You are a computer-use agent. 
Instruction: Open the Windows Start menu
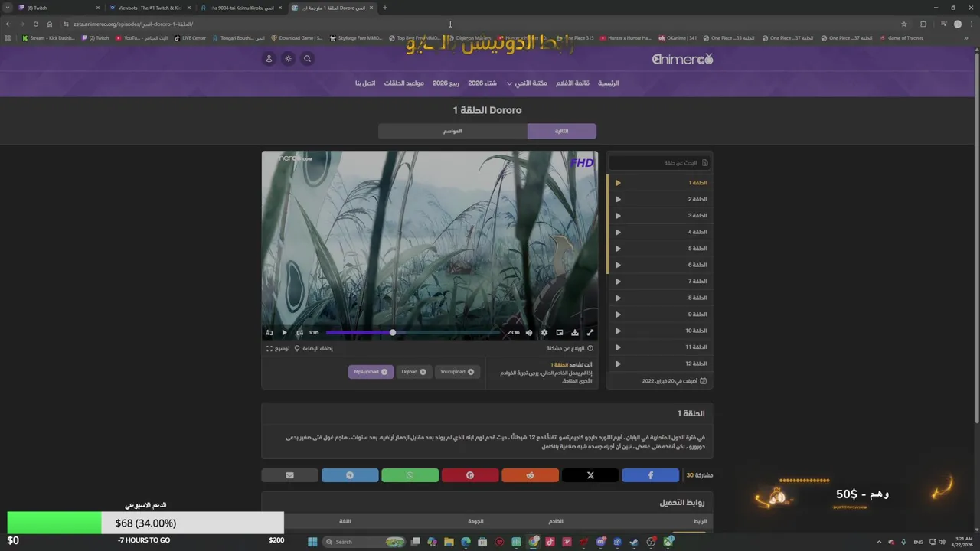[x=312, y=542]
